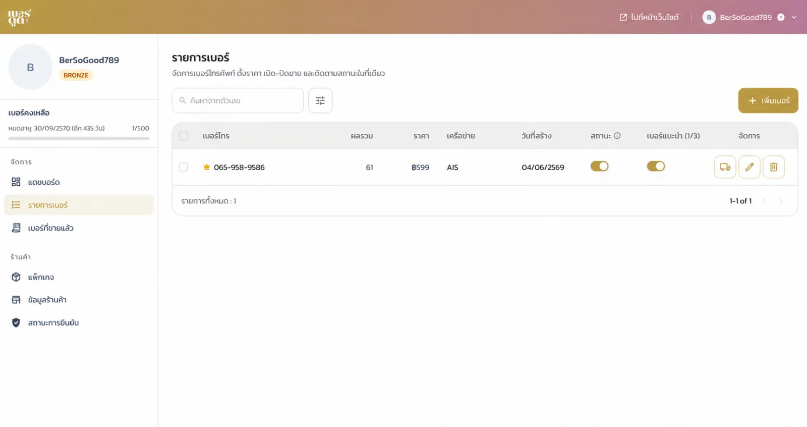The width and height of the screenshot is (807, 427).
Task: Click the 1-1 of 1 pagination text
Action: click(740, 201)
